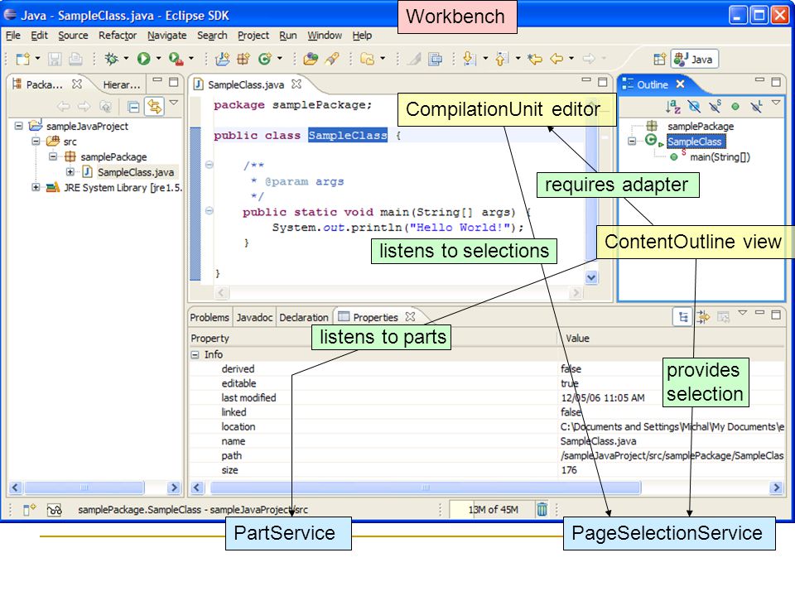Close the Outline view tab
The width and height of the screenshot is (795, 596).
[x=681, y=84]
